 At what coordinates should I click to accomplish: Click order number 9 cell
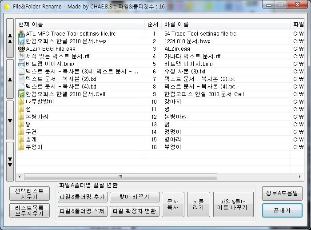[x=154, y=94]
